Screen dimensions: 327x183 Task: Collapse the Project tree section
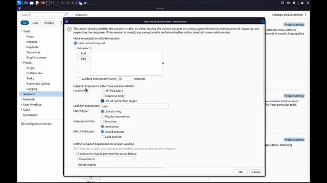pyautogui.click(x=21, y=63)
